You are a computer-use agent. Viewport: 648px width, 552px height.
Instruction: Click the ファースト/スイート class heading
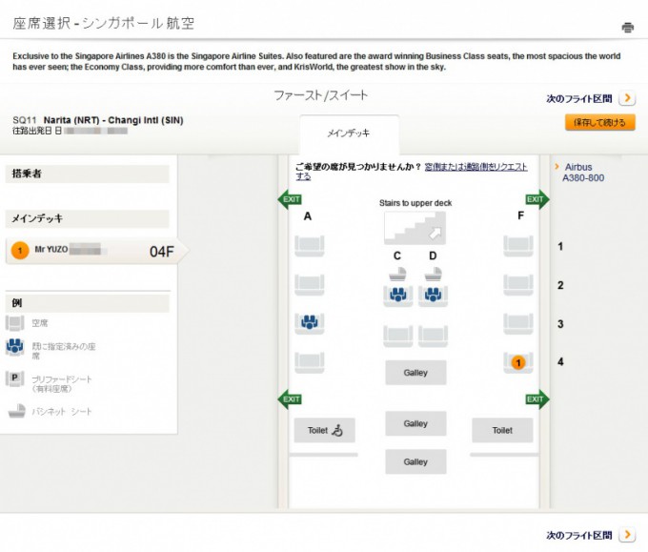click(321, 95)
